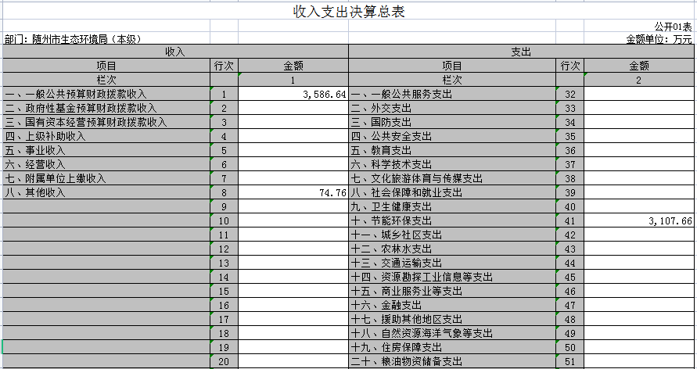Image resolution: width=697 pixels, height=369 pixels.
Task: Select the cell 六、科学技术支出
Action: click(452, 164)
